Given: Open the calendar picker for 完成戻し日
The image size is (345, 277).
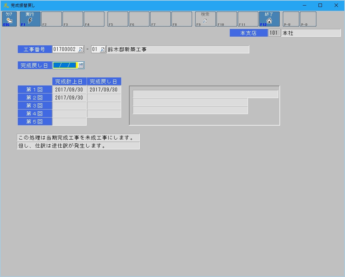Looking at the screenshot, I should (81, 65).
